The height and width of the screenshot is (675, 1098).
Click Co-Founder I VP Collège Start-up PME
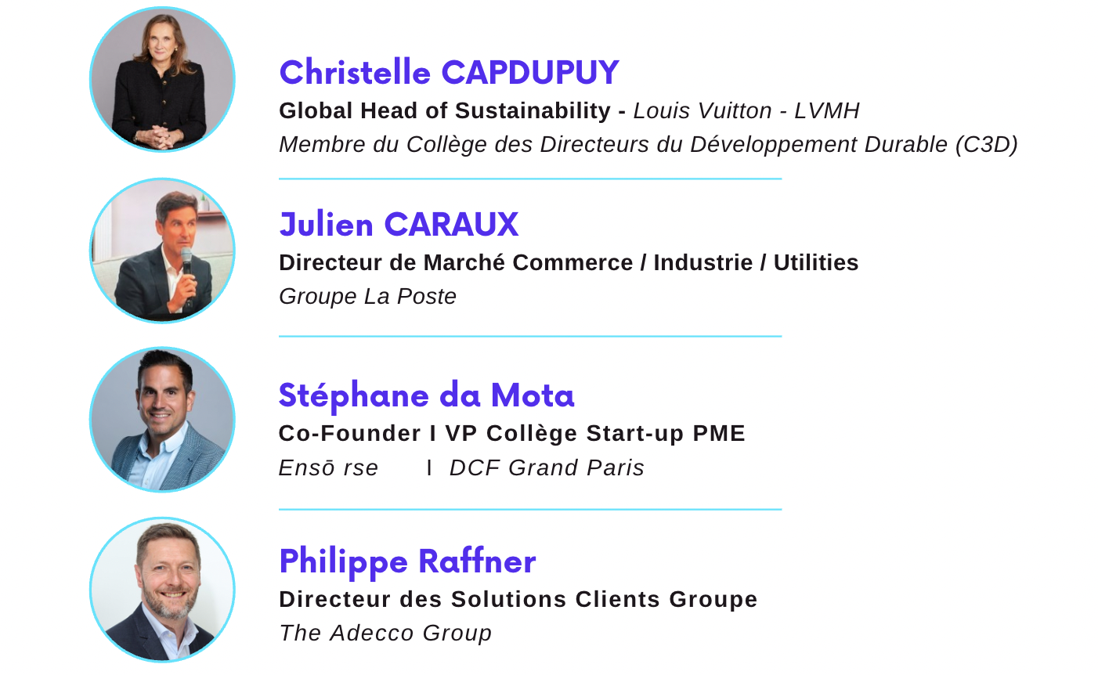(x=511, y=433)
